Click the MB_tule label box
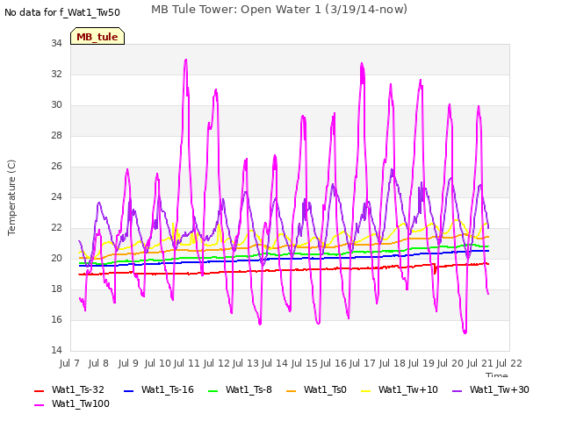This screenshot has height=421, width=562. (x=97, y=36)
